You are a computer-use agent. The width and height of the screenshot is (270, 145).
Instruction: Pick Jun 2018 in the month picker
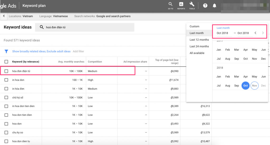(263, 77)
